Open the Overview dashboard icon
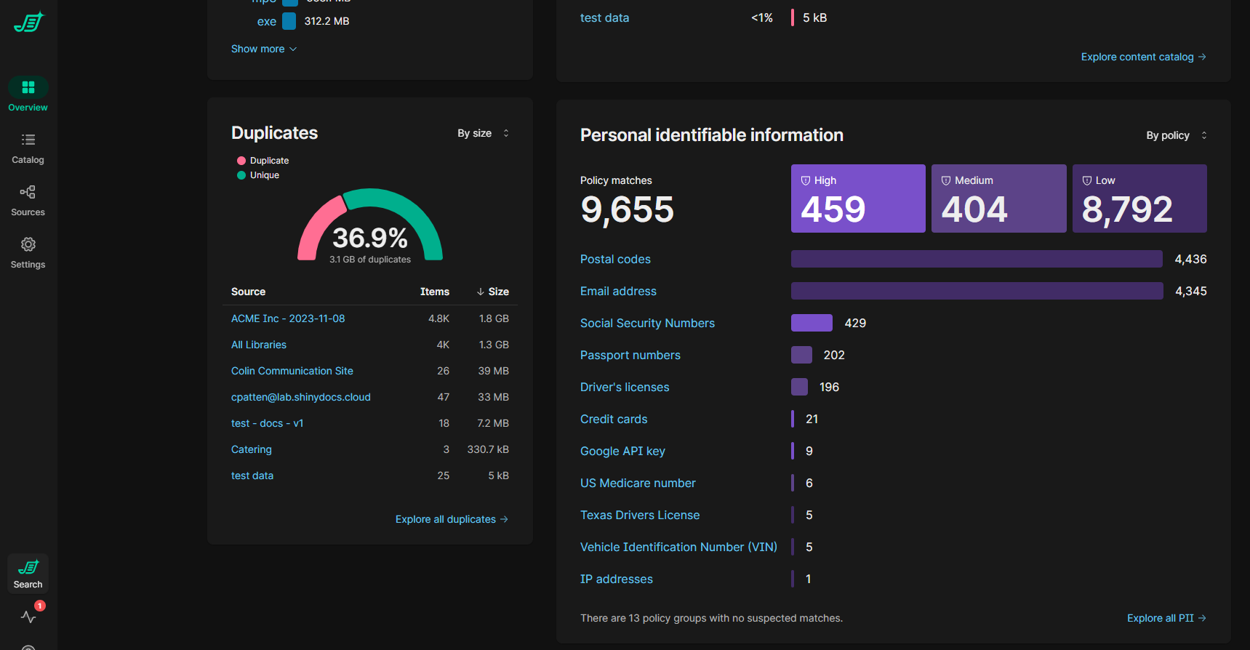The height and width of the screenshot is (650, 1250). click(x=28, y=88)
